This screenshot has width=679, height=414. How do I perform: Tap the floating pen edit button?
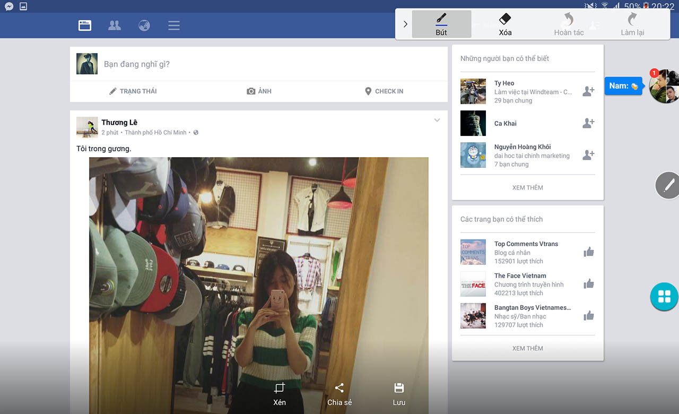tap(667, 185)
